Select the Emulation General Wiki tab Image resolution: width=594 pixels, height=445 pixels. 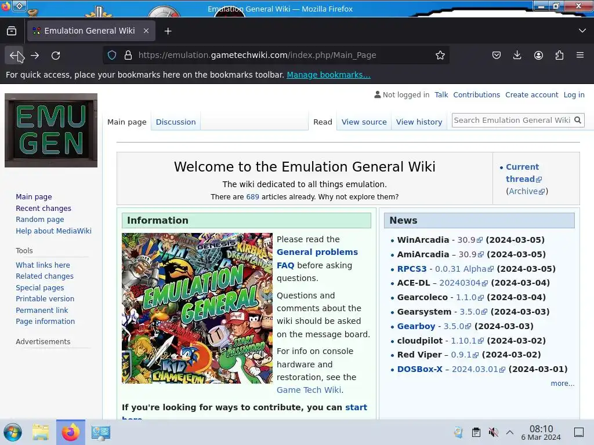pyautogui.click(x=91, y=31)
